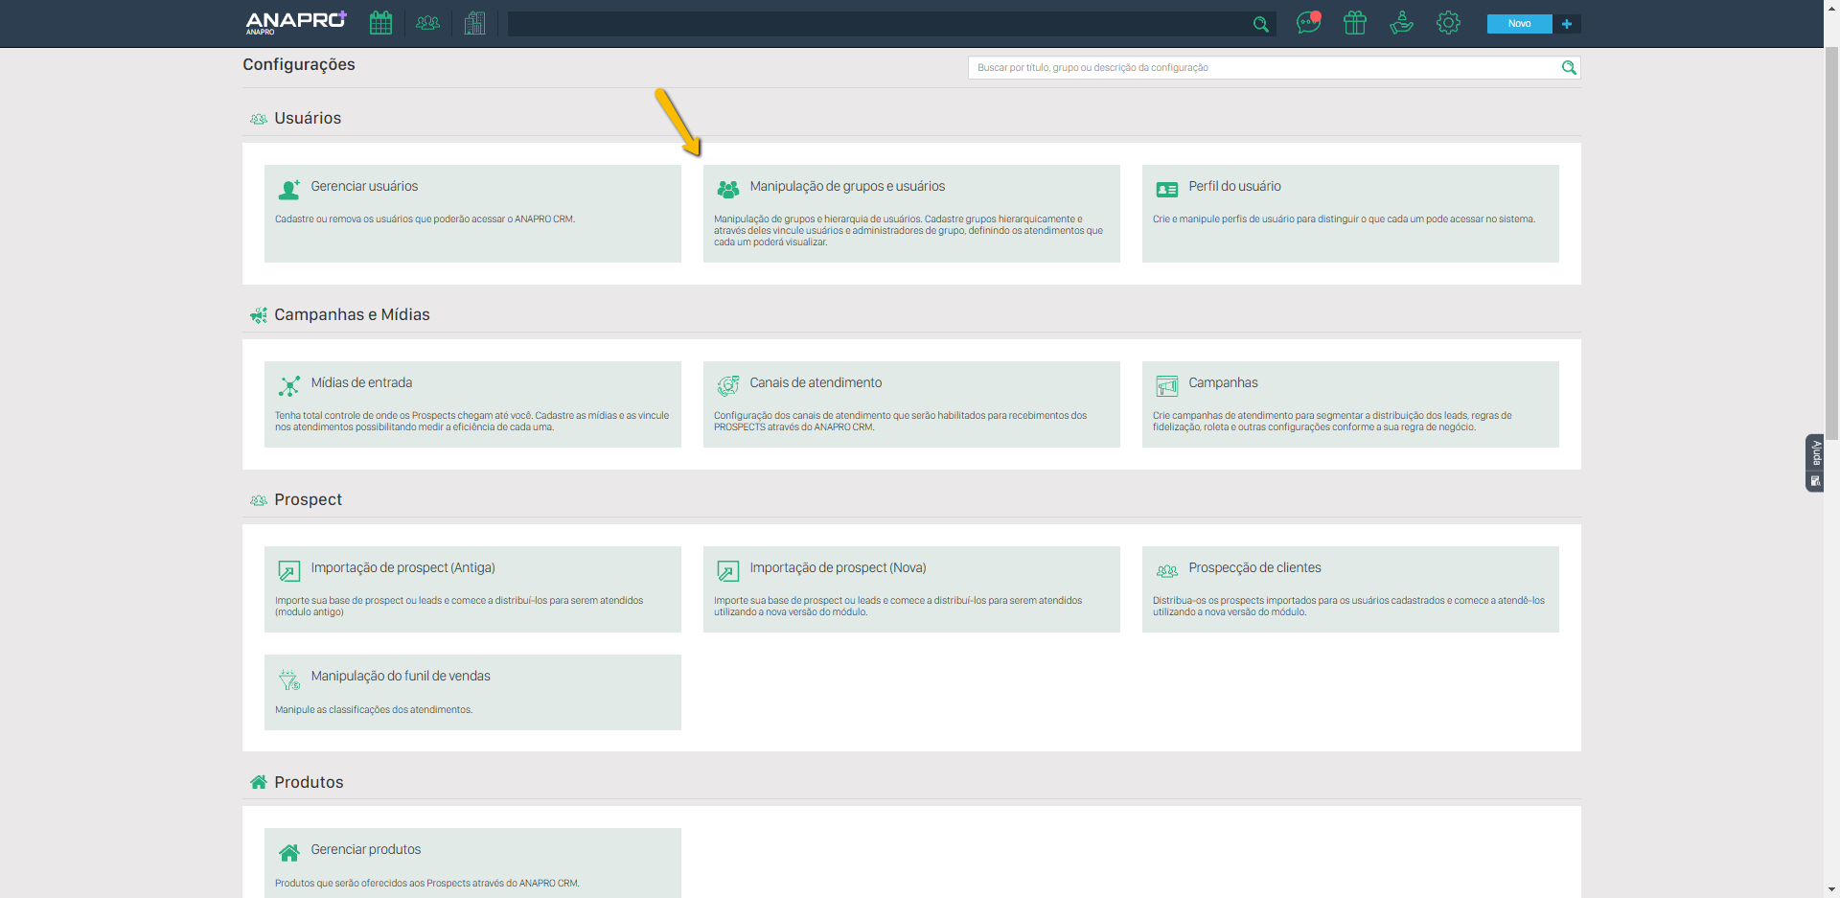Click the hand holding person icon
1840x898 pixels.
[x=1401, y=23]
